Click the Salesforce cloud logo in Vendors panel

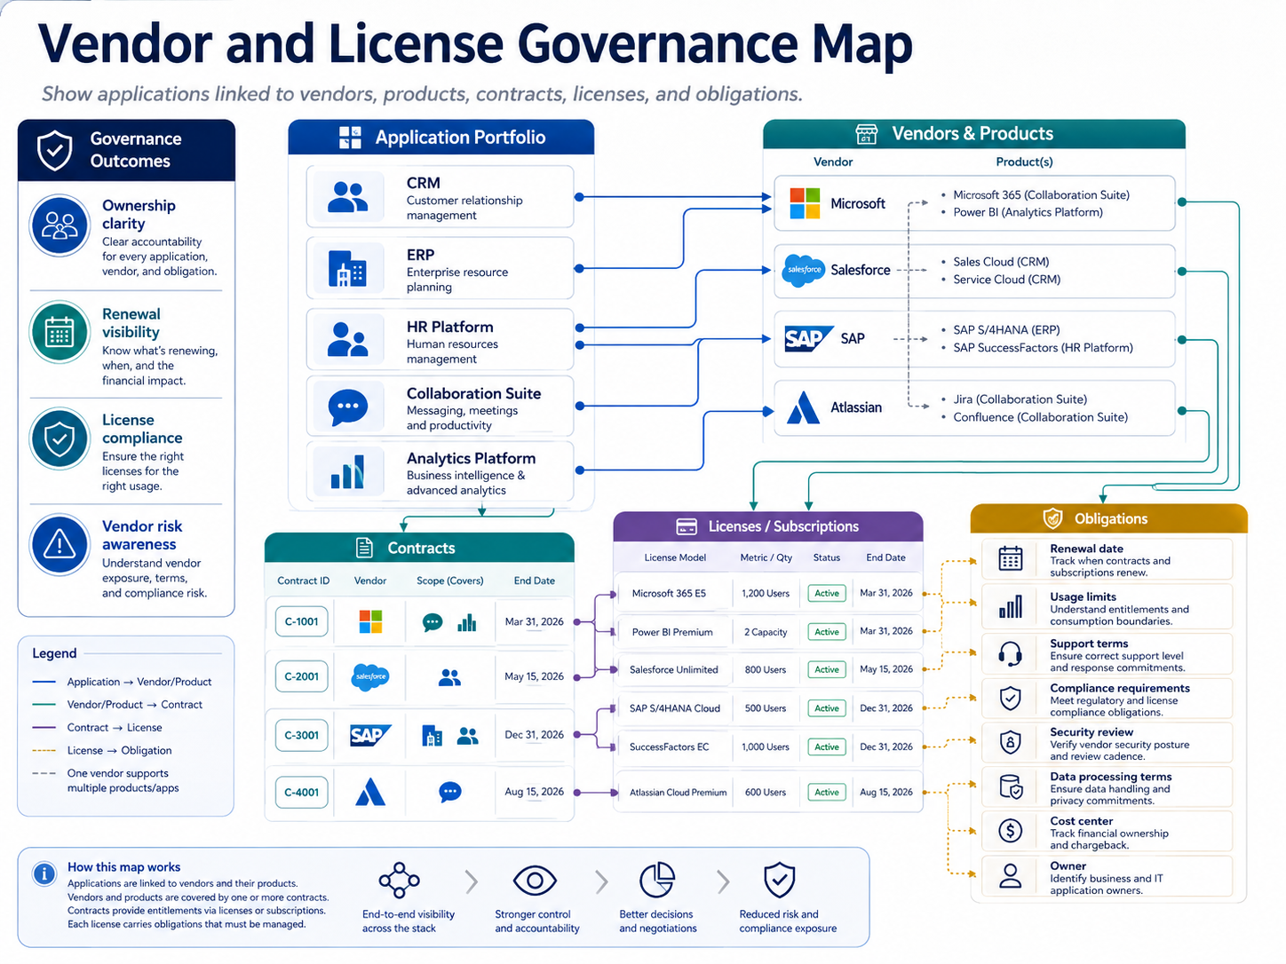[804, 270]
